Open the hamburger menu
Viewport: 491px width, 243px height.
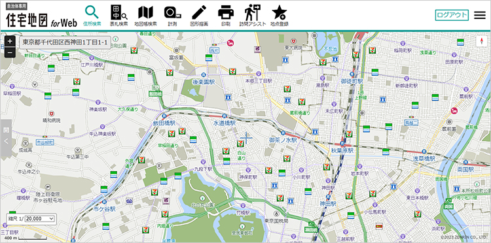(x=480, y=15)
